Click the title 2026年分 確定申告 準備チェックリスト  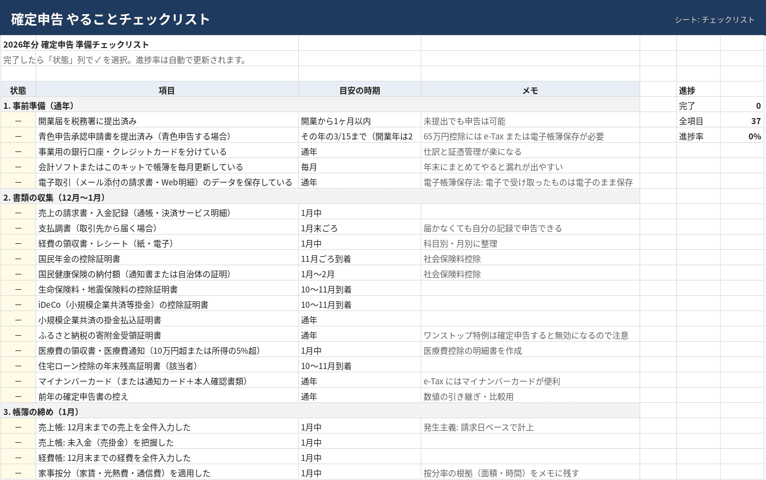click(76, 44)
